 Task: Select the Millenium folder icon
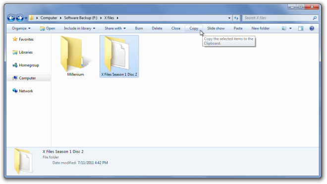(x=75, y=54)
